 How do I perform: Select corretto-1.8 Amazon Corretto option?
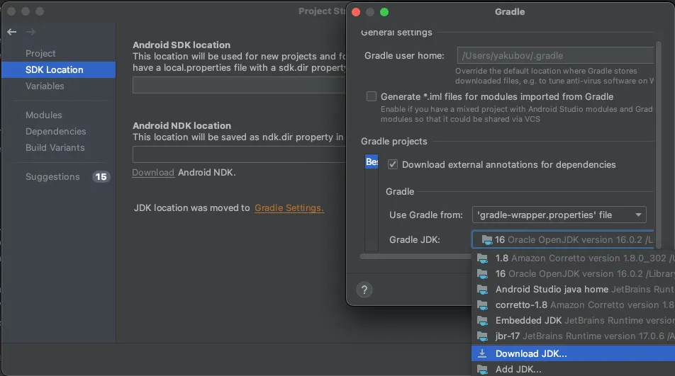(573, 305)
